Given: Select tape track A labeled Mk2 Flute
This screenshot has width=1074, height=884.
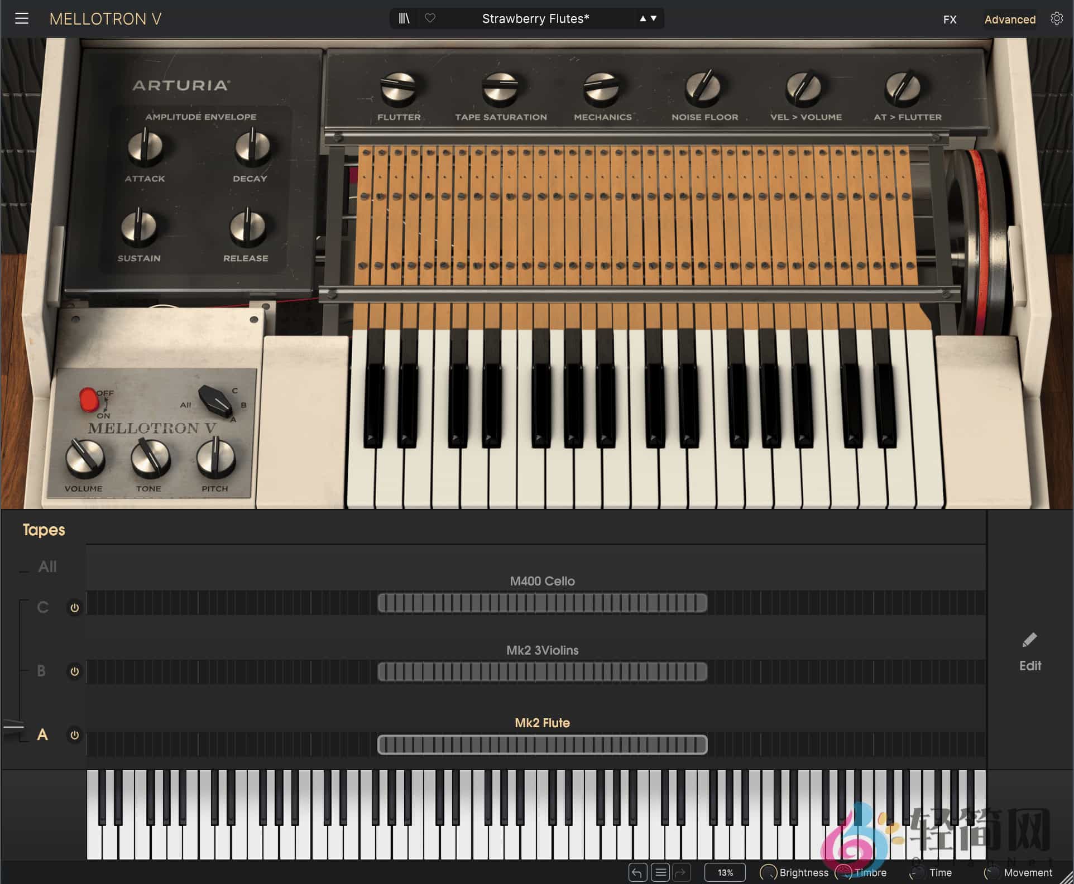Looking at the screenshot, I should (x=42, y=735).
